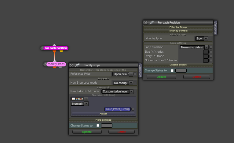
Task: Open the Filter by Type Buys dropdown
Action: click(202, 39)
